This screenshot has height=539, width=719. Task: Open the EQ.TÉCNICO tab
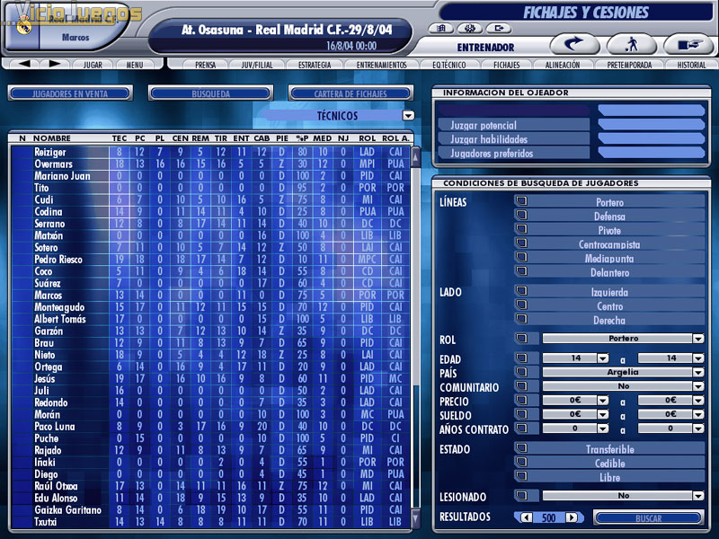click(448, 65)
